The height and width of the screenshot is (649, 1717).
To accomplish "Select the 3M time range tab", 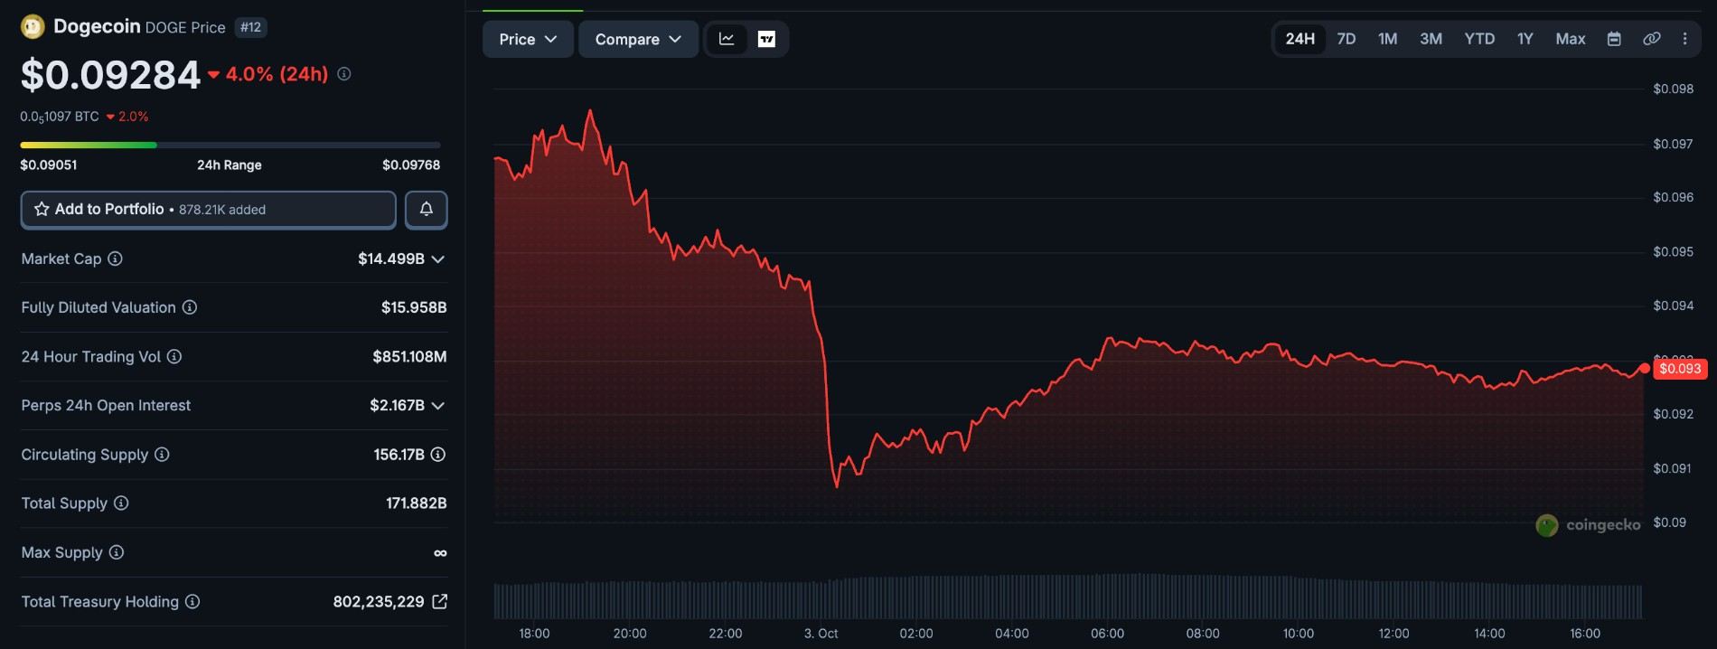I will point(1431,39).
